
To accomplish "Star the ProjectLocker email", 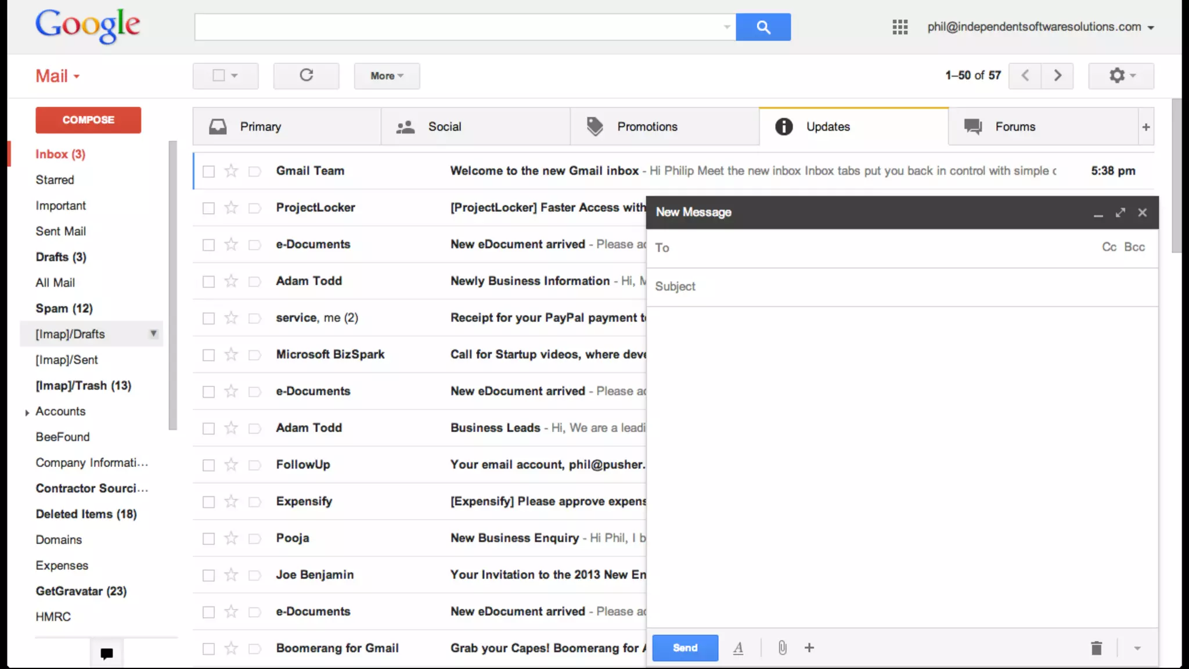I will (231, 207).
